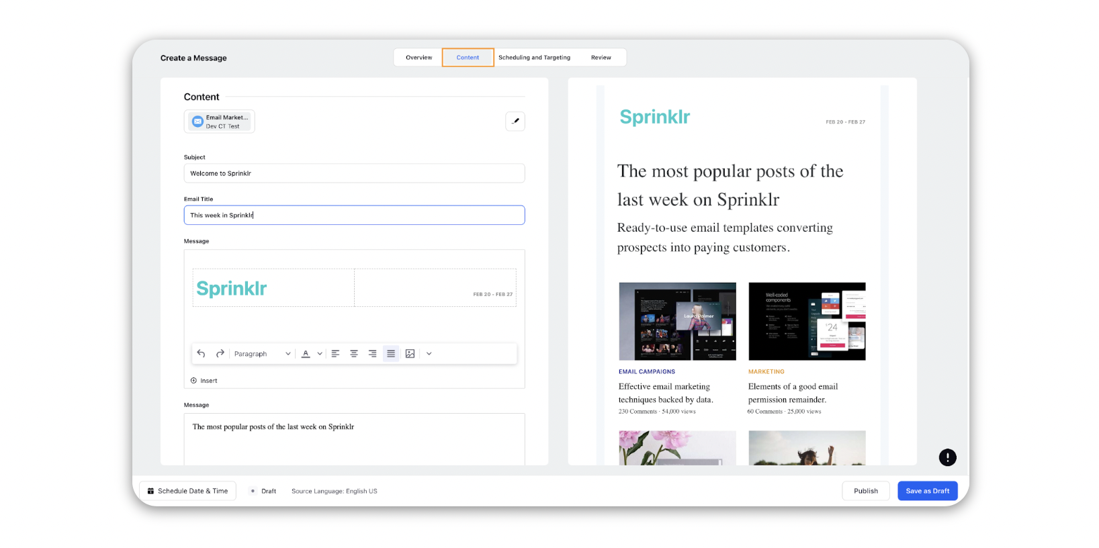
Task: Select justify alignment icon
Action: pos(391,354)
